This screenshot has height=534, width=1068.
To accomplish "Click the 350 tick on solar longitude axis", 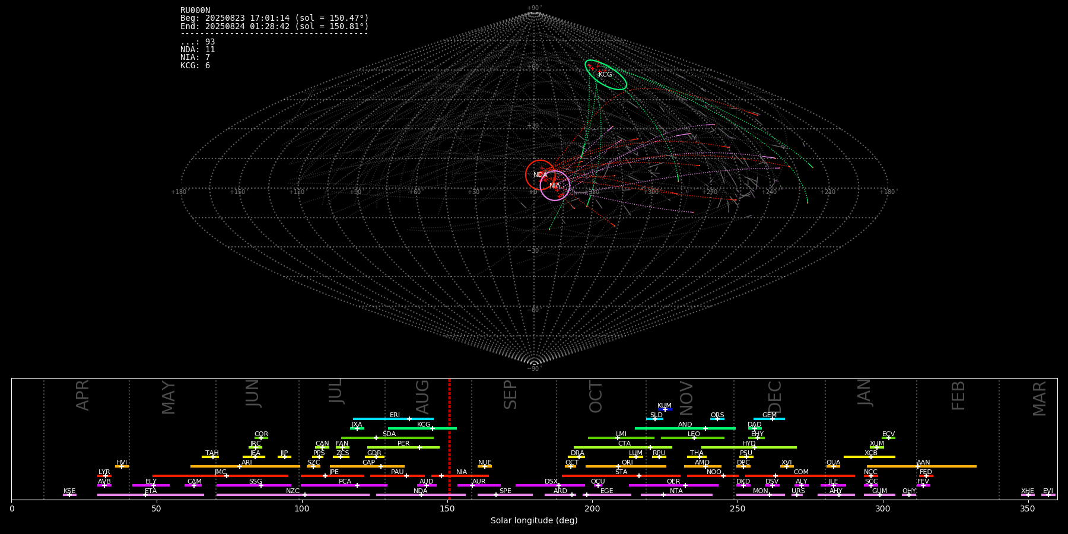I will [1028, 508].
